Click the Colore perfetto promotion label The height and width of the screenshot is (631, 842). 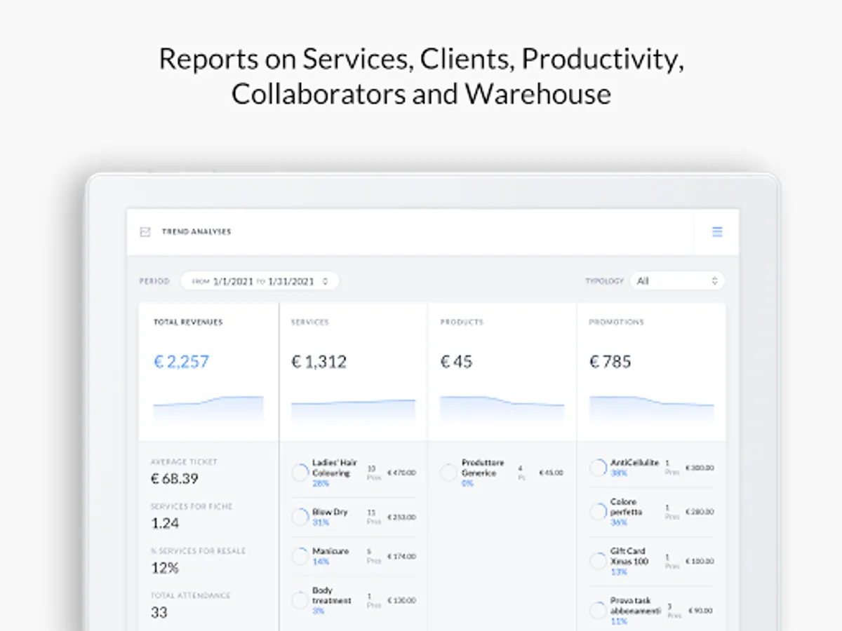(626, 507)
